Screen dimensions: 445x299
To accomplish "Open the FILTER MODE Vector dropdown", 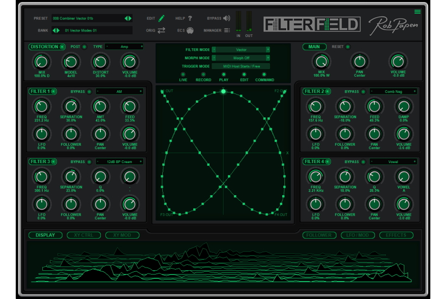I will [x=240, y=49].
